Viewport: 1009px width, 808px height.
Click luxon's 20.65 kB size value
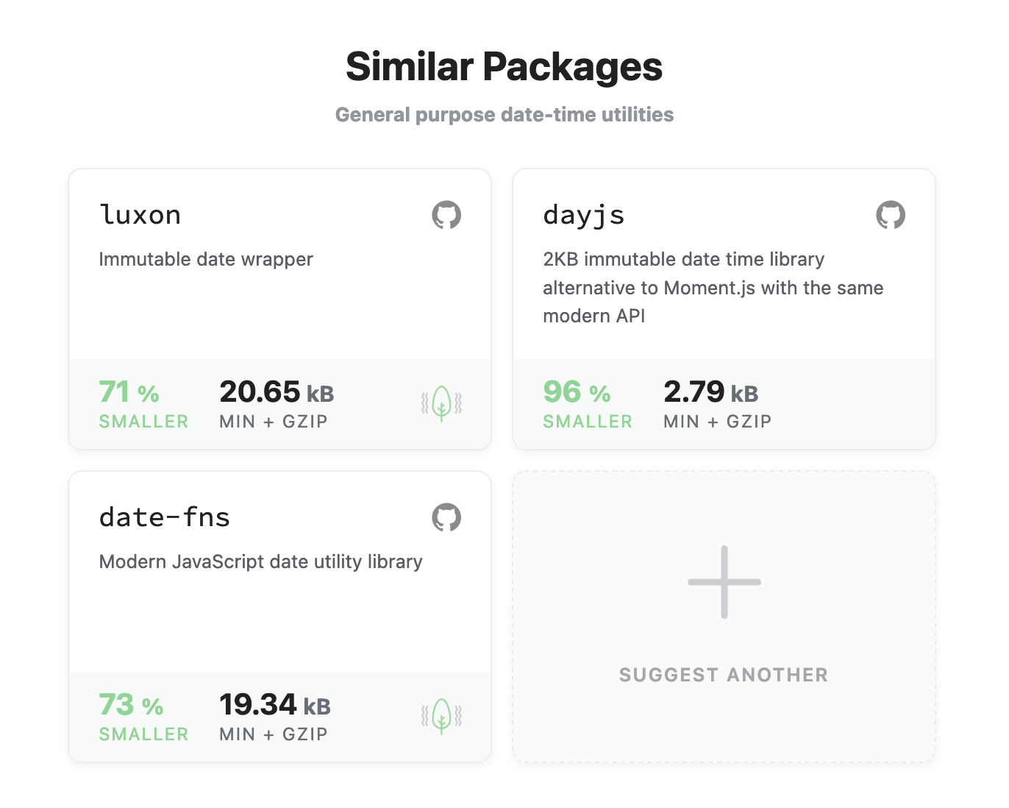point(277,392)
